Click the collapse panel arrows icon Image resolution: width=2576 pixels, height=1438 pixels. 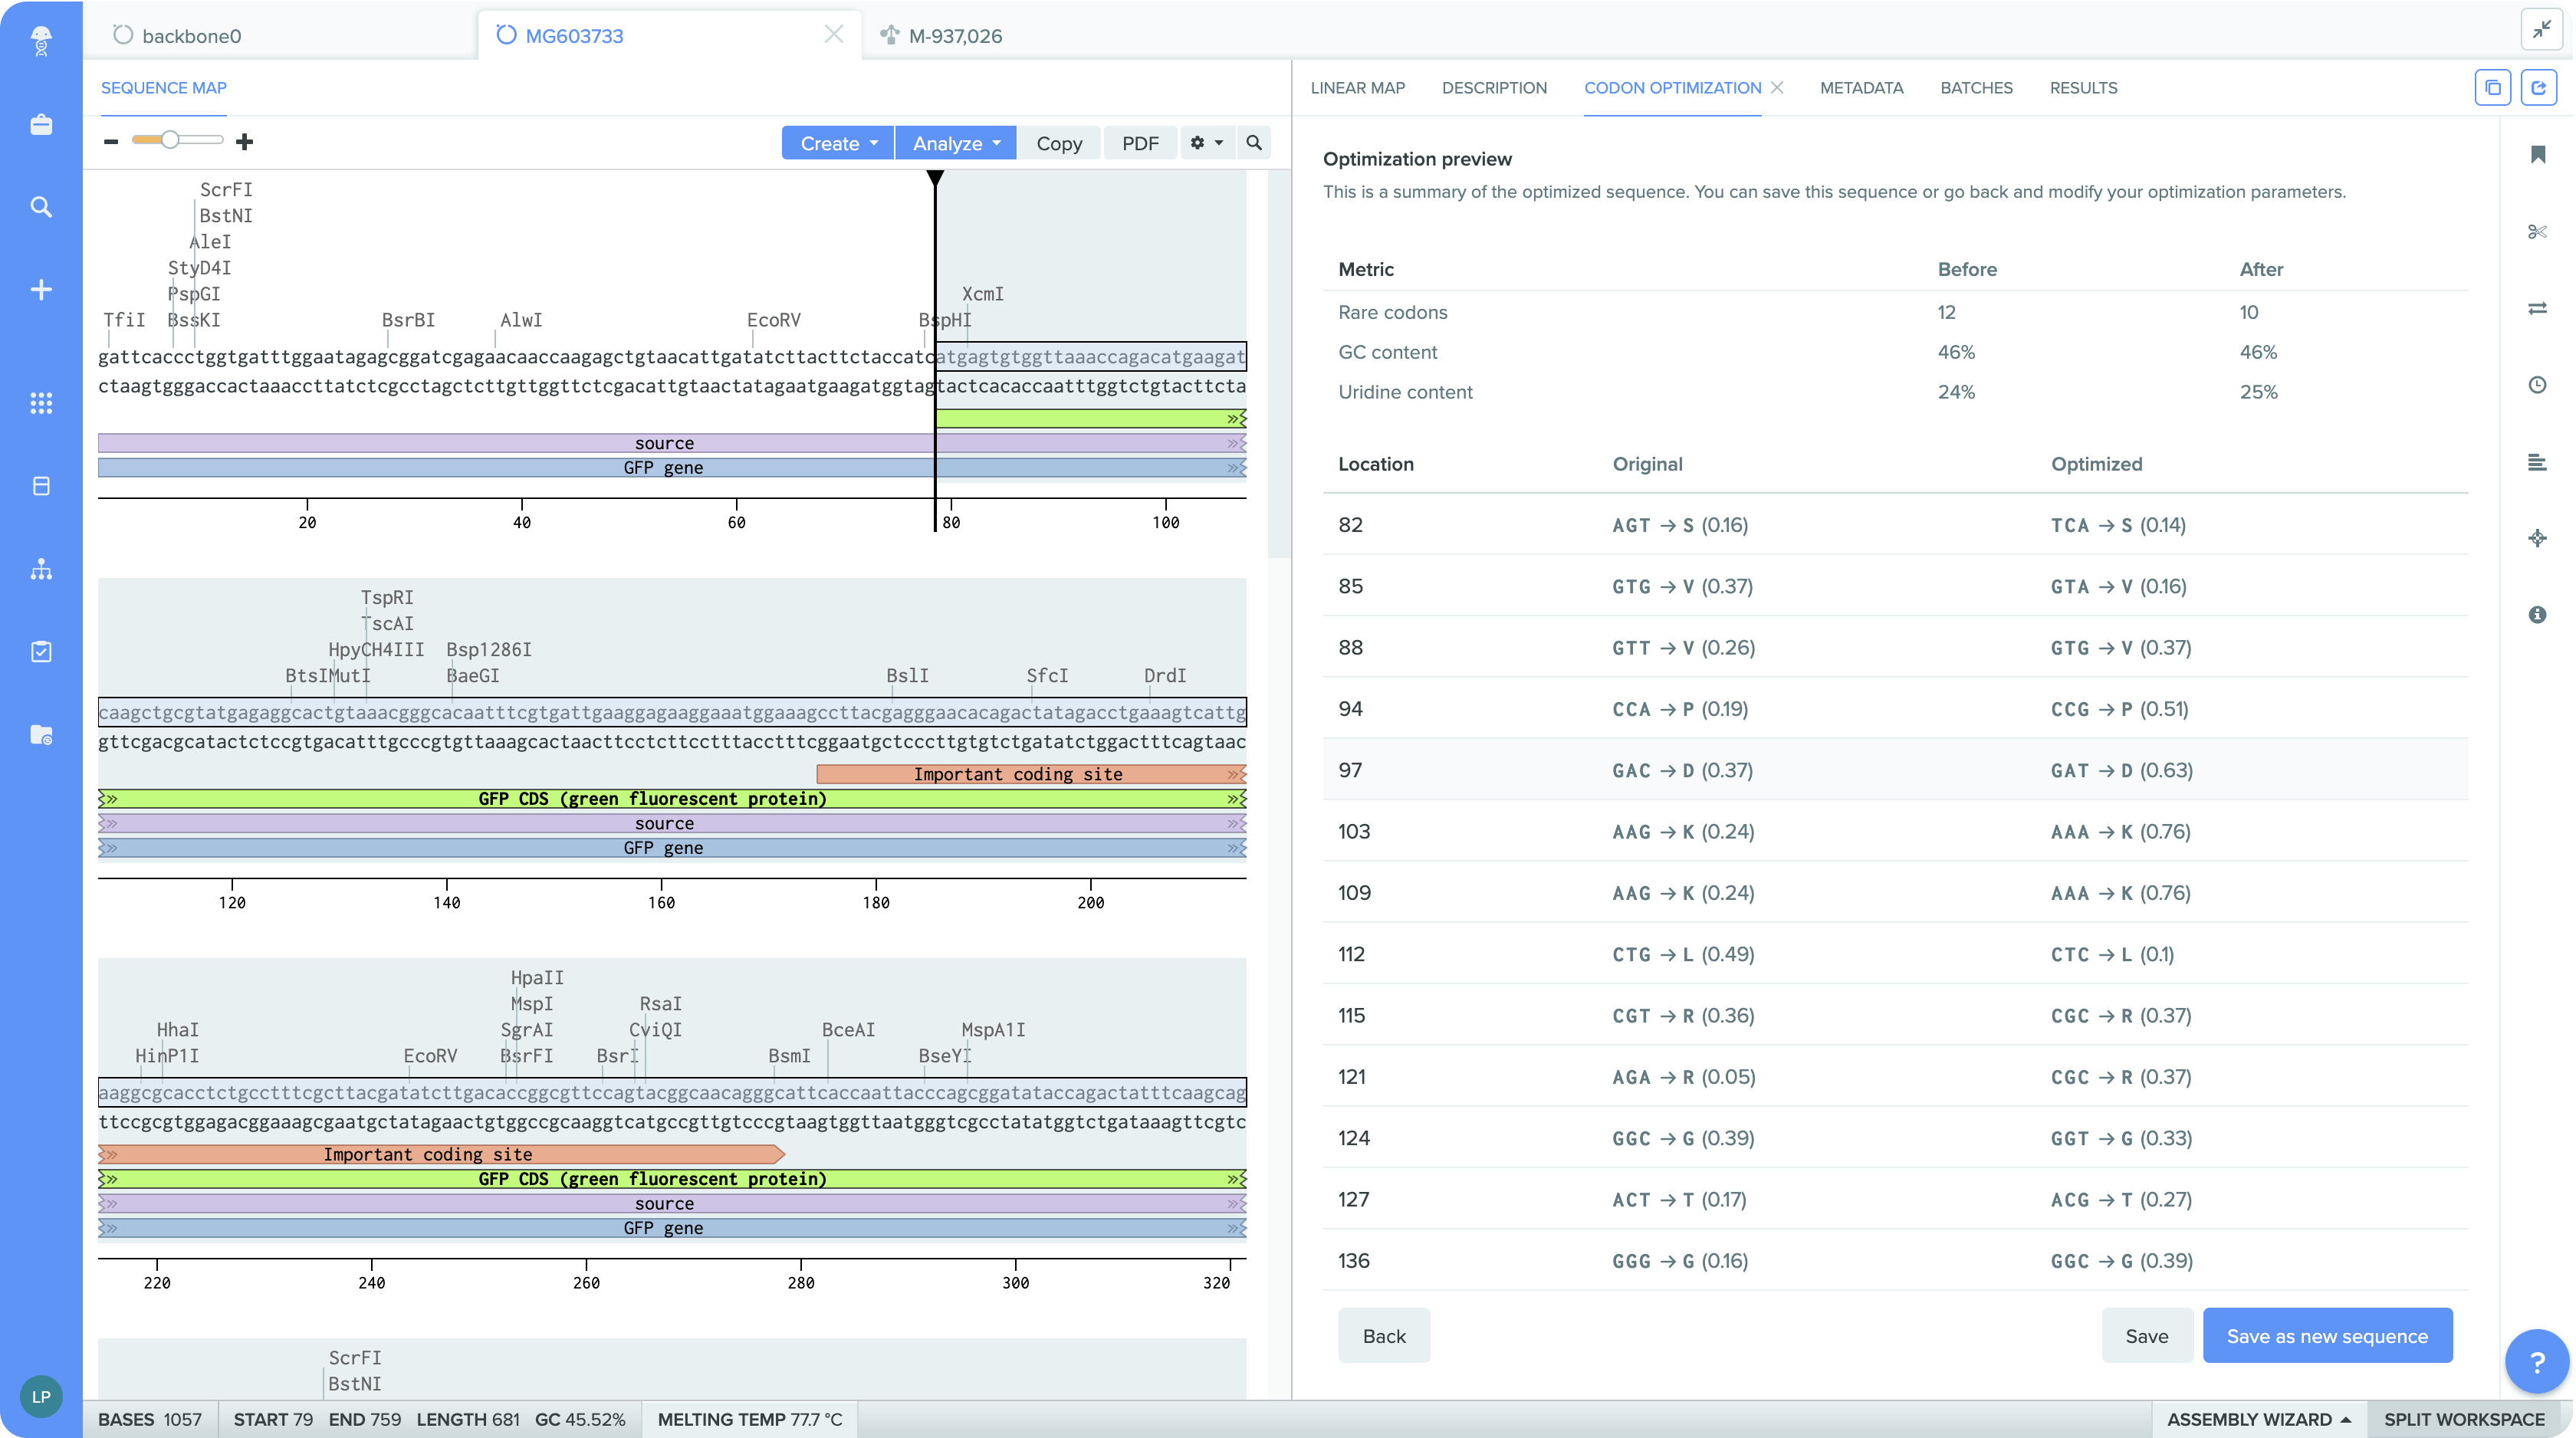click(2541, 30)
